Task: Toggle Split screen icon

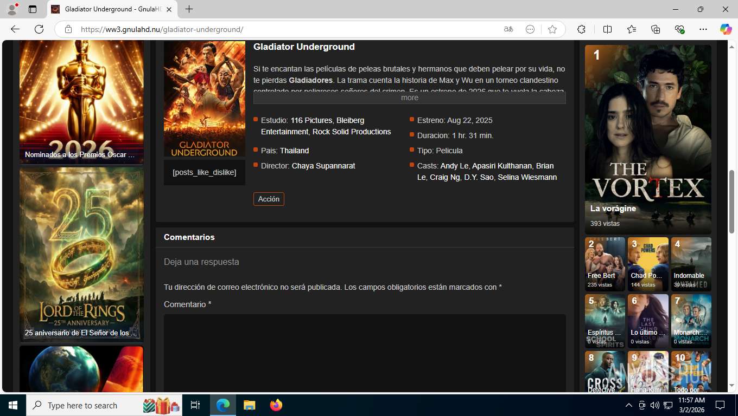Action: pyautogui.click(x=607, y=29)
